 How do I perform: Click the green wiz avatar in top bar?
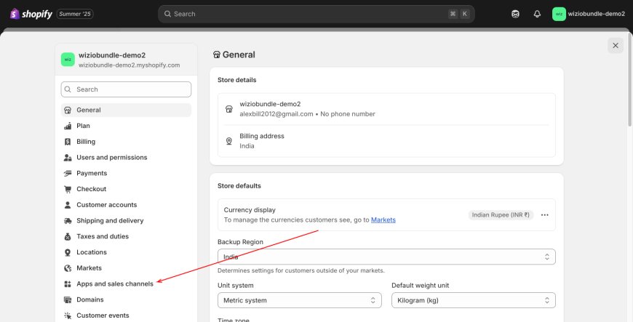point(559,14)
